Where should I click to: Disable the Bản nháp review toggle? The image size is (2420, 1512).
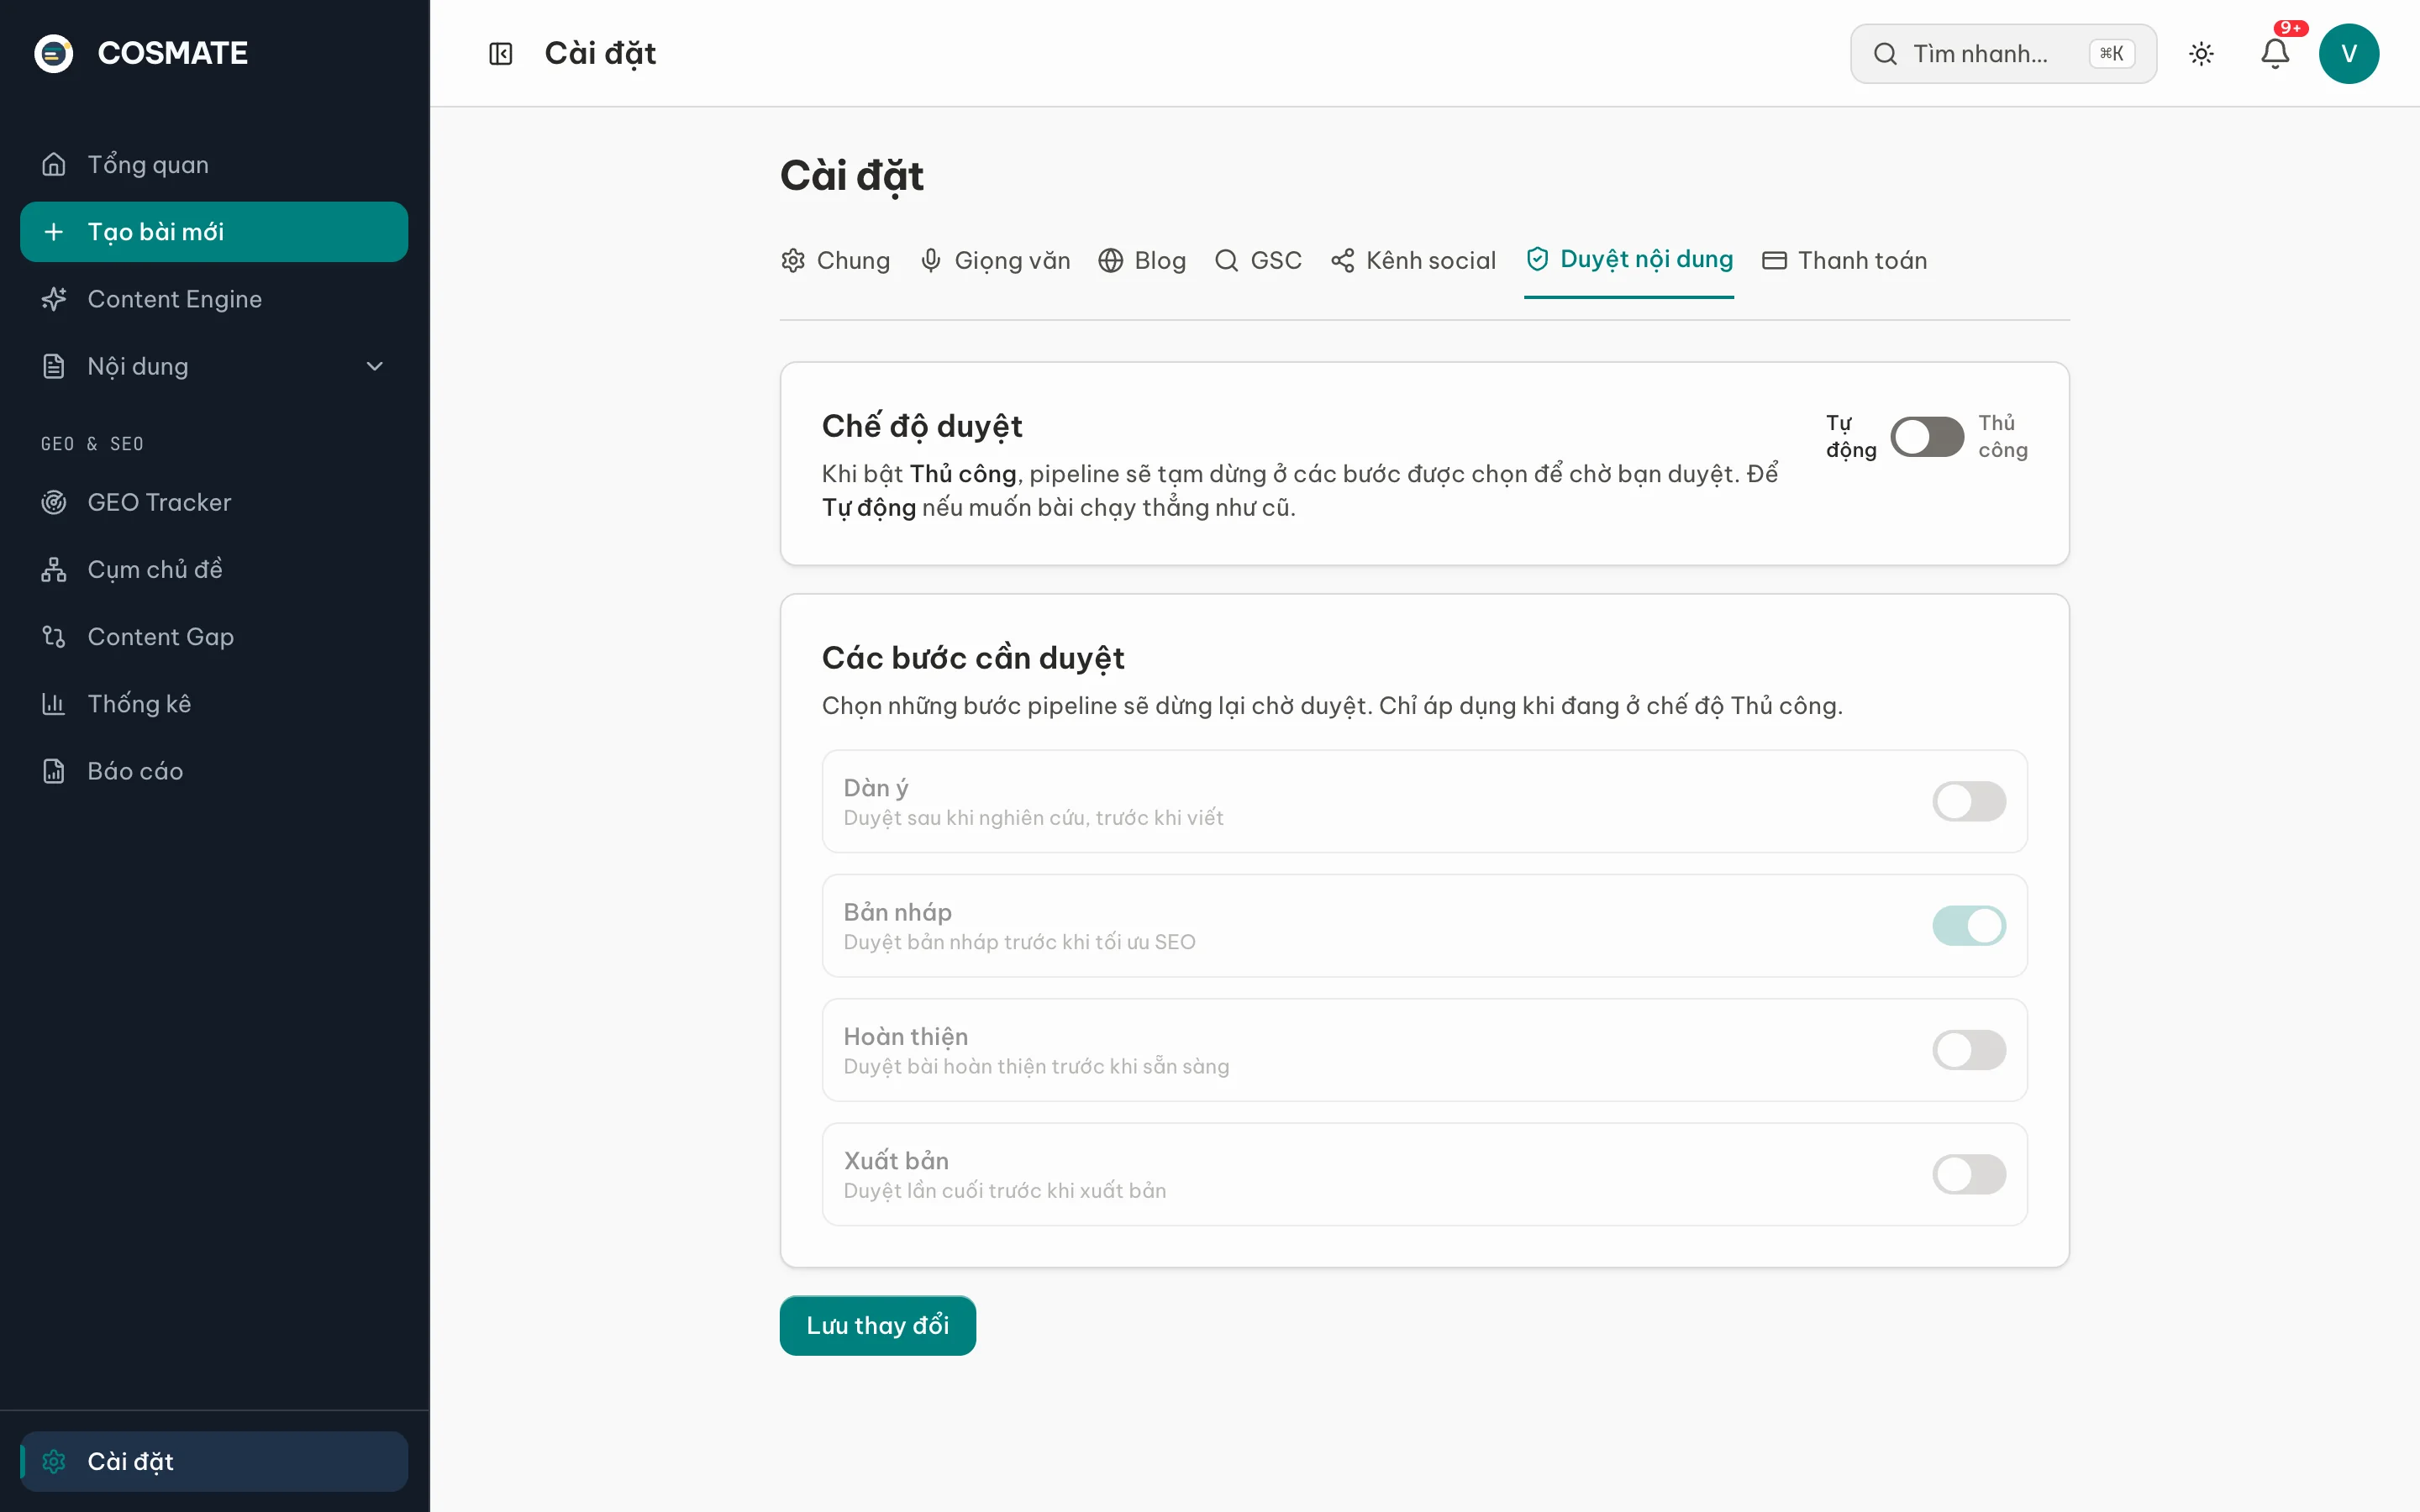[x=1969, y=926]
